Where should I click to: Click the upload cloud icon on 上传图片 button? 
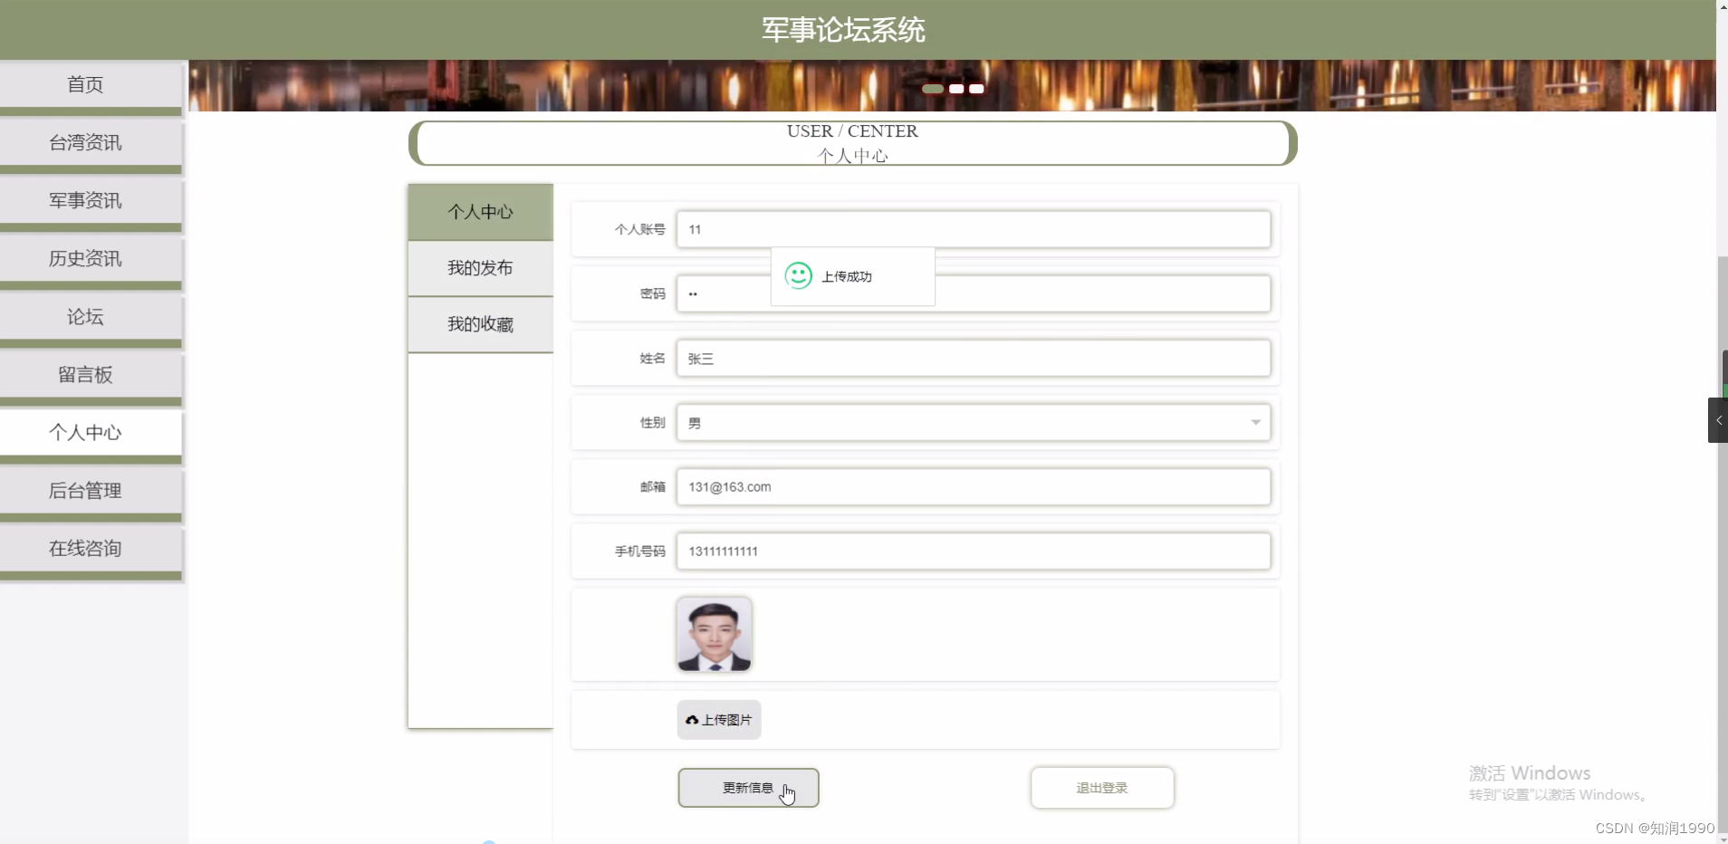tap(693, 720)
